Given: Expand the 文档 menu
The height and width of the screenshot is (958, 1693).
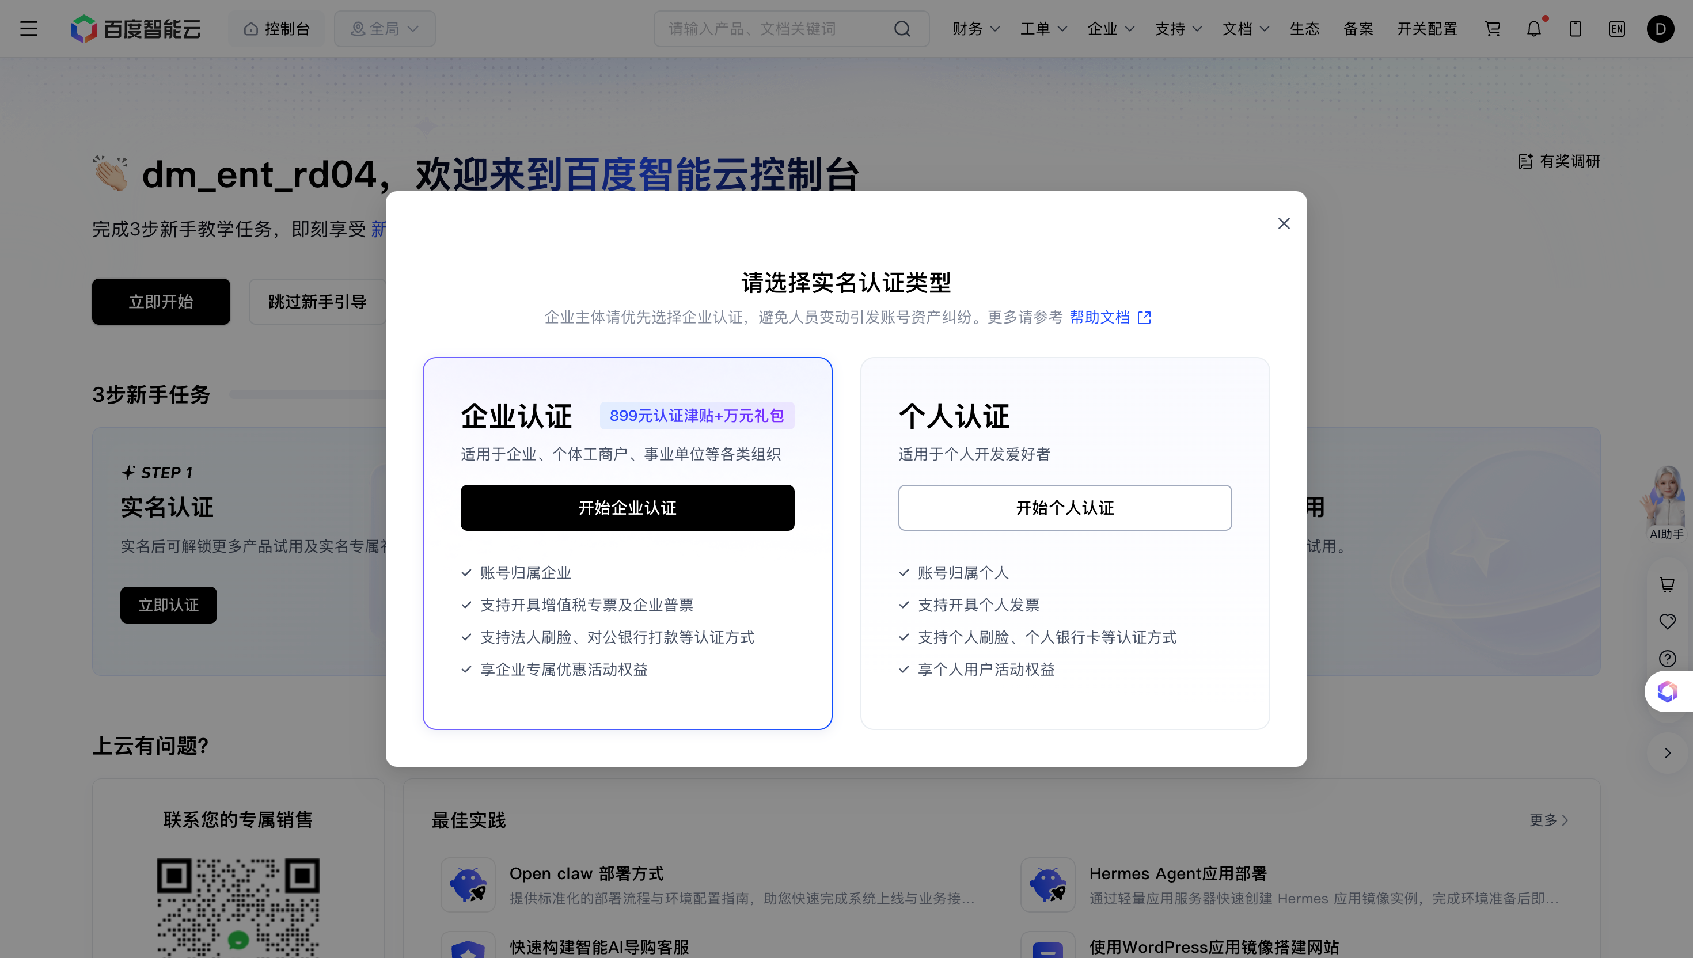Looking at the screenshot, I should point(1246,29).
